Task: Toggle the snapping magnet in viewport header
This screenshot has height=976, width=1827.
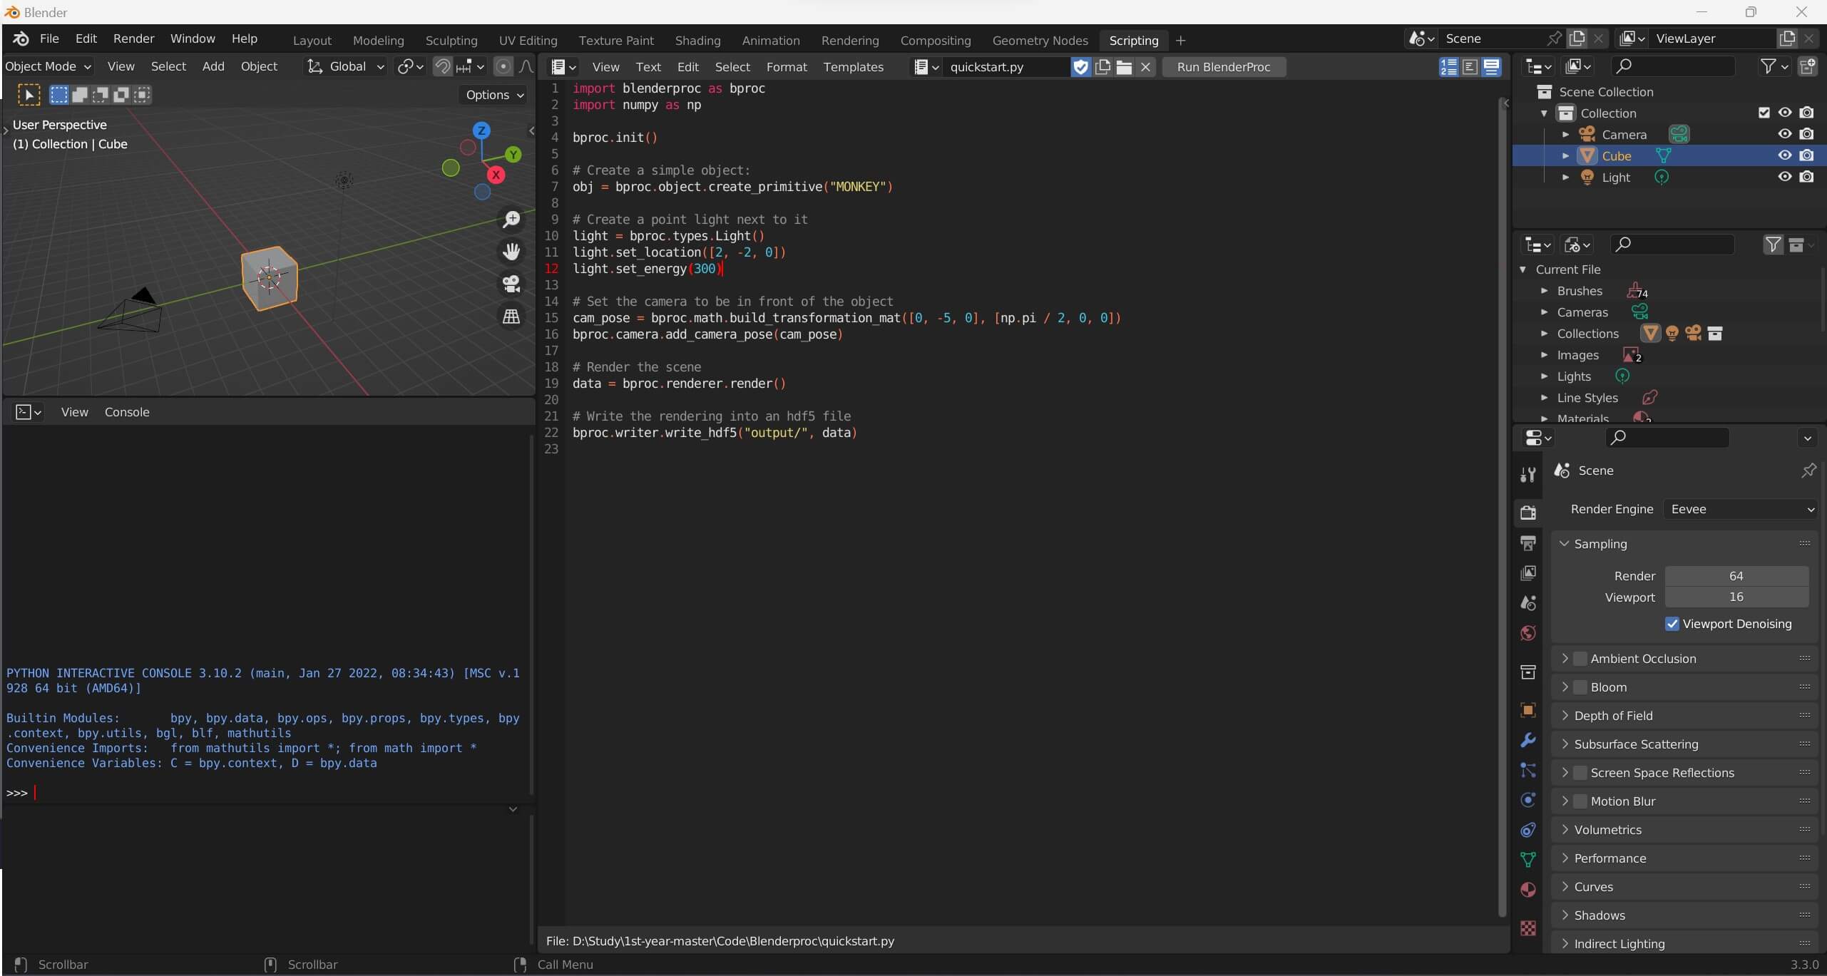Action: 443,66
